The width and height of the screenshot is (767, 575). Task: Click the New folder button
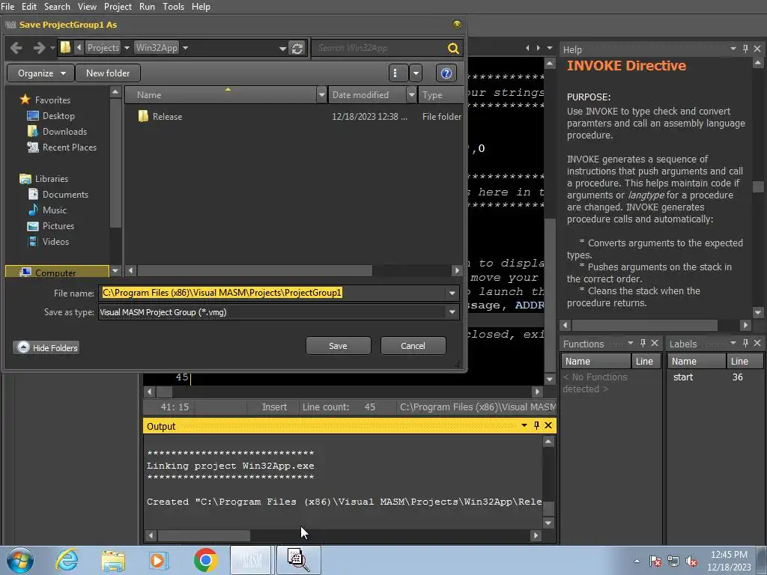(x=108, y=73)
